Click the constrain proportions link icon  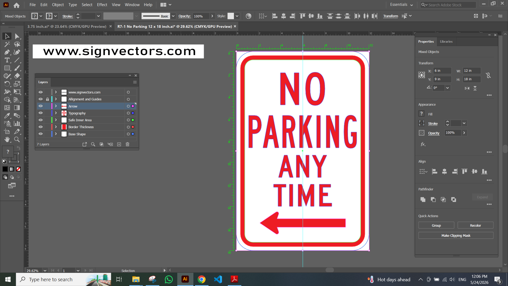tap(488, 75)
